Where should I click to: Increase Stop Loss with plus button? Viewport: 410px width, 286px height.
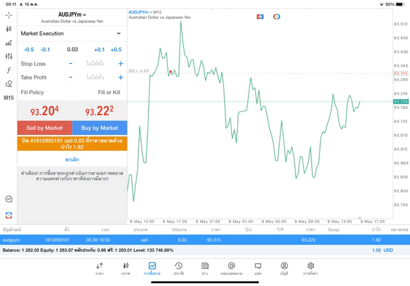pos(120,64)
